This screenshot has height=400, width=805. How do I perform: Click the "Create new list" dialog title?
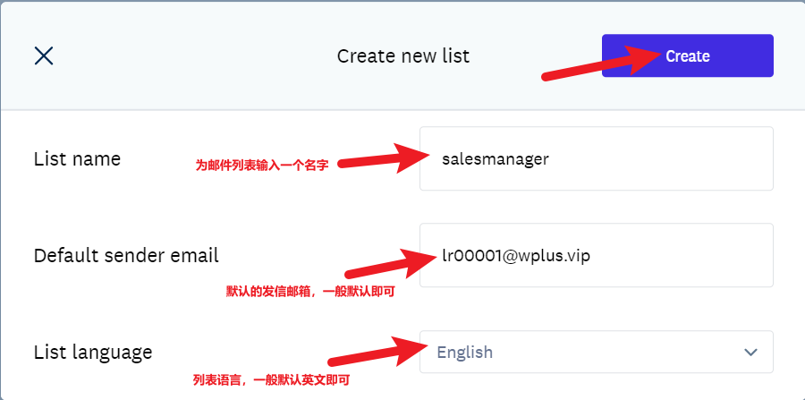(x=403, y=55)
